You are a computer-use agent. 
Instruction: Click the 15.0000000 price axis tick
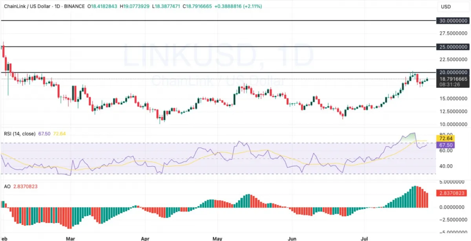(454, 98)
